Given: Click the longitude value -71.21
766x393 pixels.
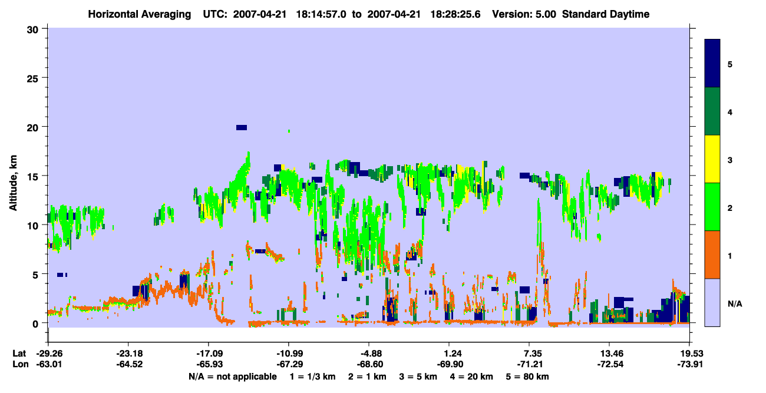Looking at the screenshot, I should coord(530,365).
